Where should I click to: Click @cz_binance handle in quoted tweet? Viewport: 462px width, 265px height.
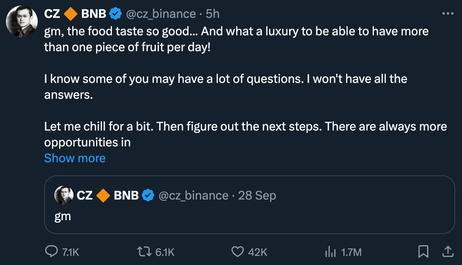193,195
